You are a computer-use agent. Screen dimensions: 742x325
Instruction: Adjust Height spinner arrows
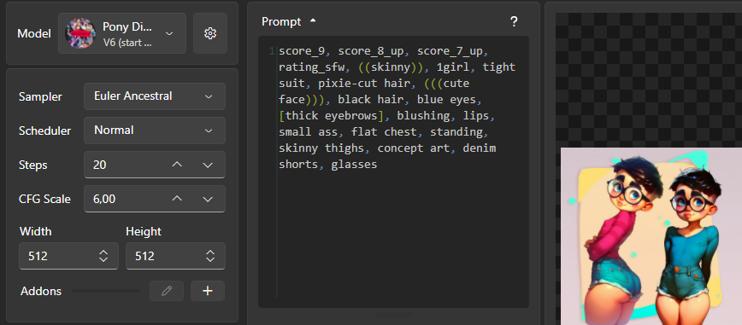210,256
